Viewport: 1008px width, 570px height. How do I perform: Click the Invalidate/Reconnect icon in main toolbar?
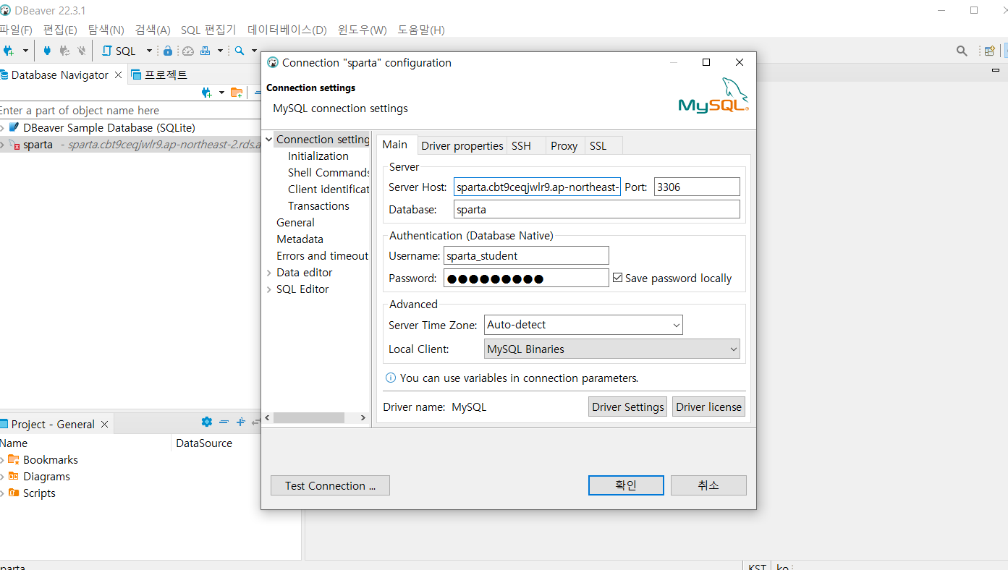click(x=64, y=51)
